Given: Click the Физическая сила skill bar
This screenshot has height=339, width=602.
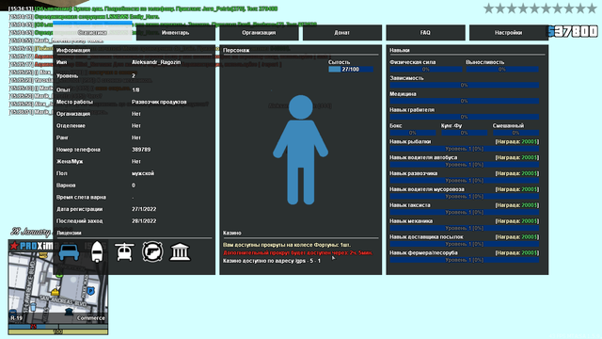Looking at the screenshot, I should [x=426, y=69].
